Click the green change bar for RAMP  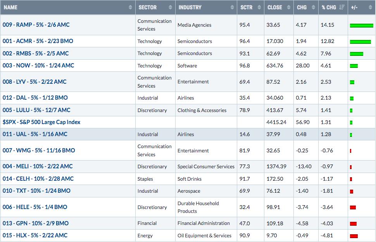(x=361, y=26)
